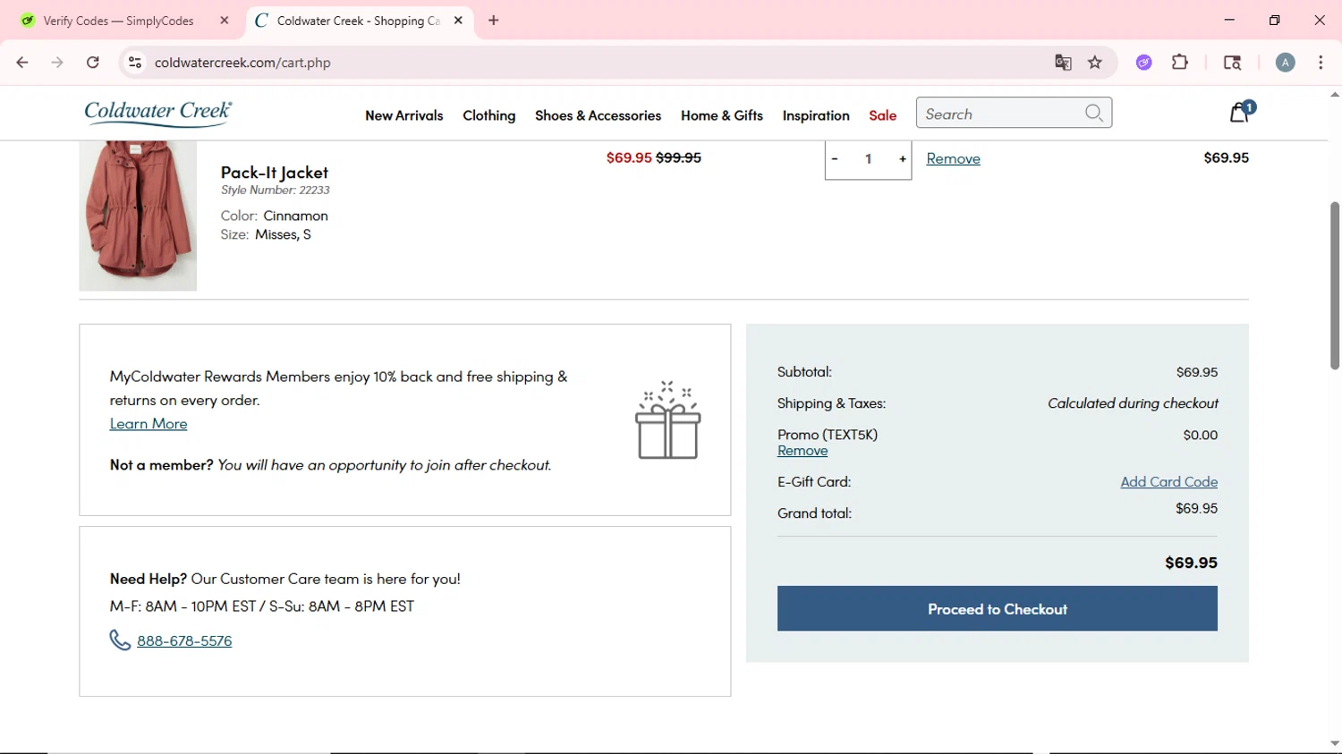The image size is (1342, 754).
Task: Reload the current page
Action: tap(93, 63)
